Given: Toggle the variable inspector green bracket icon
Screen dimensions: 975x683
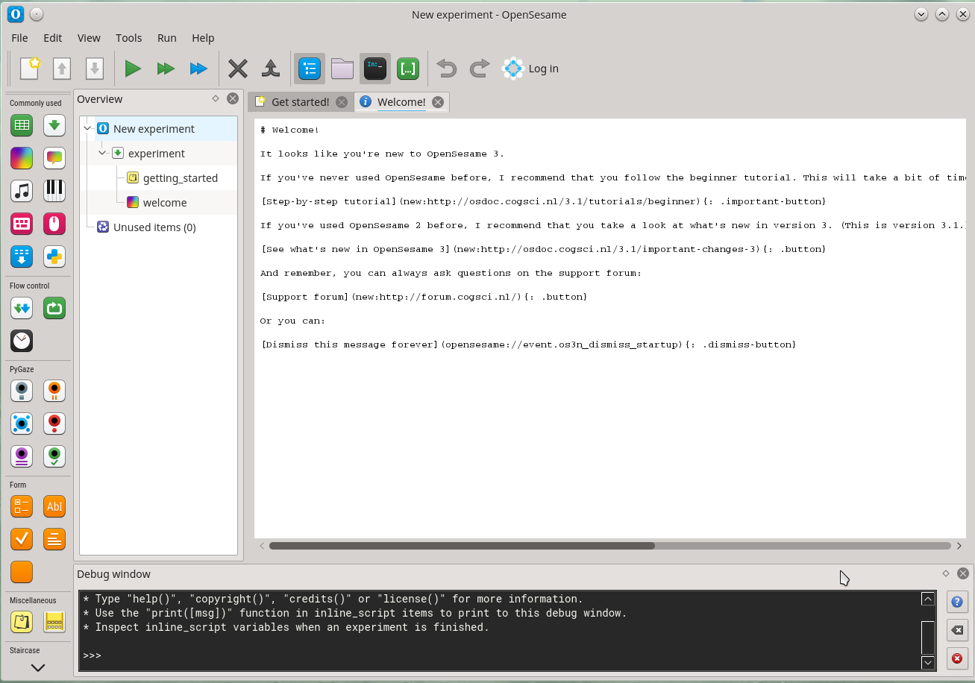Looking at the screenshot, I should point(408,69).
